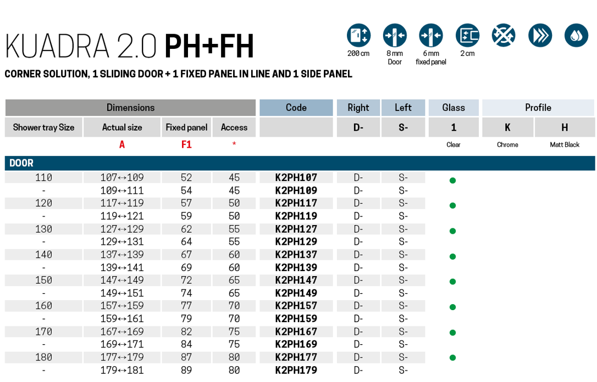Image resolution: width=597 pixels, height=382 pixels.
Task: Click the Dimensions column header
Action: (x=130, y=108)
